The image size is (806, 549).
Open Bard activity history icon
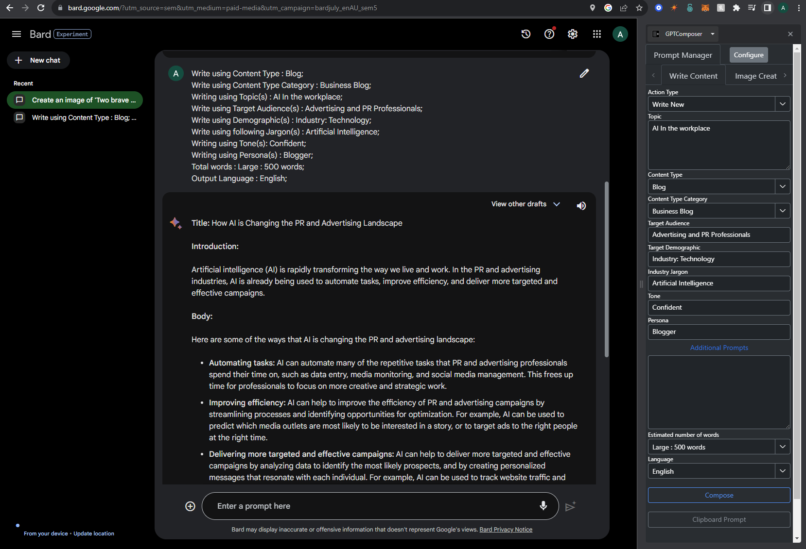(526, 34)
